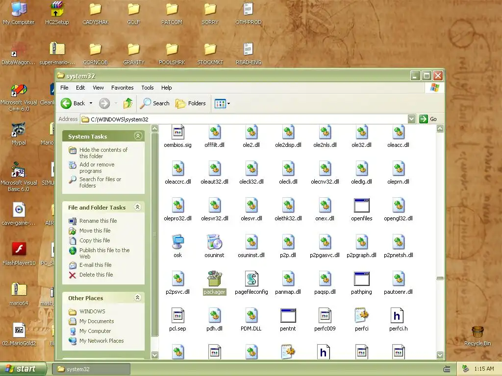Click the Forward navigation arrow
The image size is (502, 376).
click(104, 103)
